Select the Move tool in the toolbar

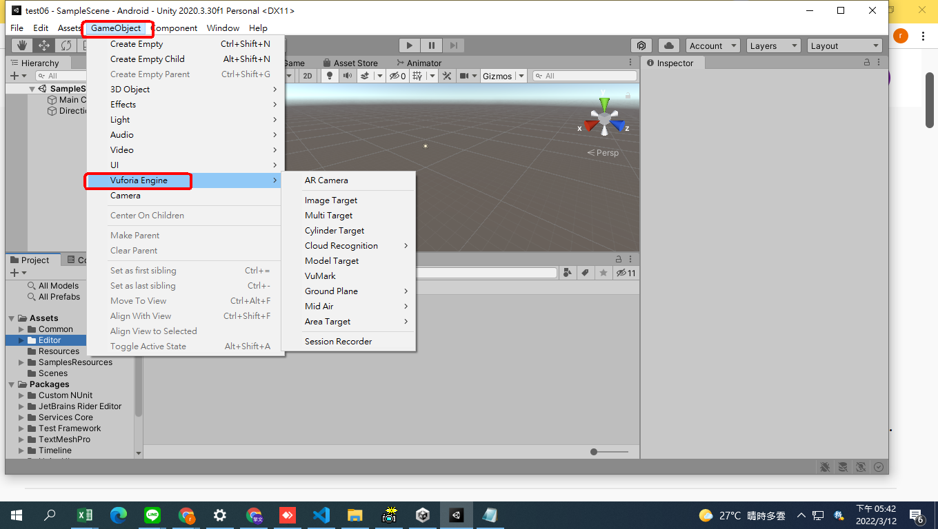click(44, 45)
